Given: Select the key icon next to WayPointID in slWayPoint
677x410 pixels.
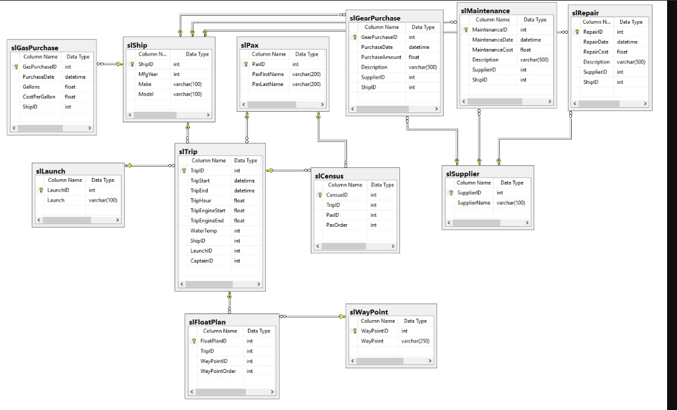Looking at the screenshot, I should (353, 331).
